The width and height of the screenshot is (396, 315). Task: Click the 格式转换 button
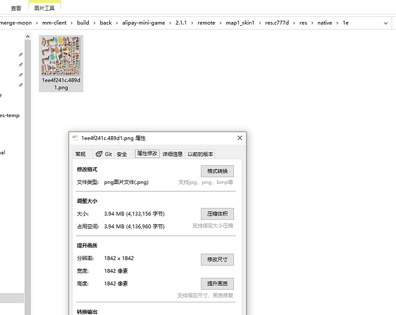[218, 171]
